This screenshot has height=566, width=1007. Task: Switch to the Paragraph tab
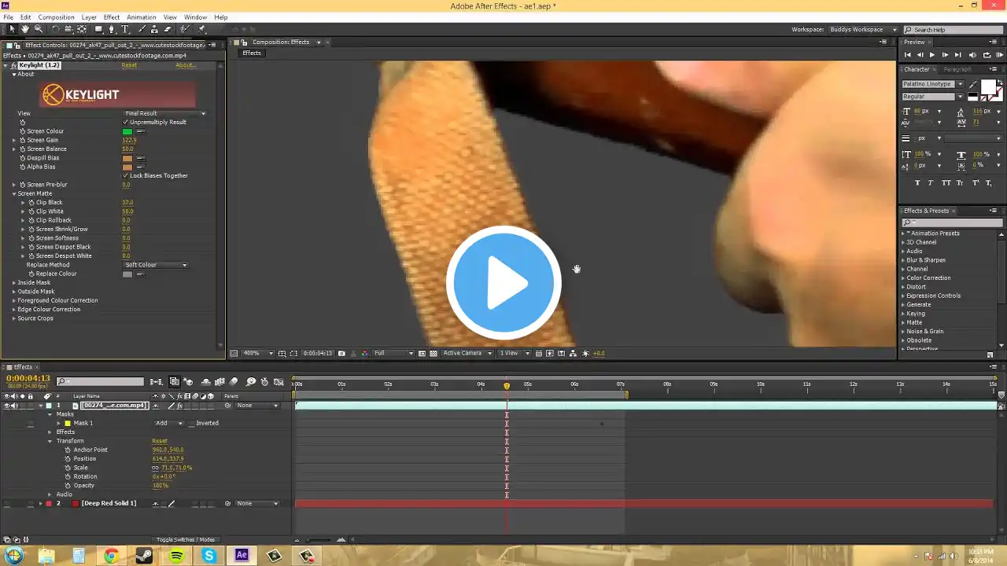(x=957, y=69)
